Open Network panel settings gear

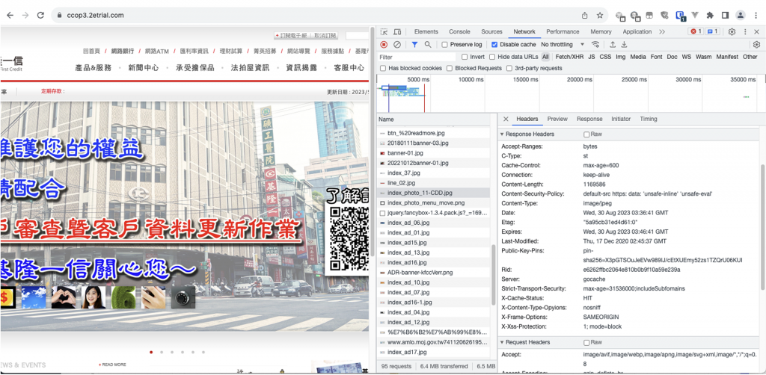click(756, 44)
